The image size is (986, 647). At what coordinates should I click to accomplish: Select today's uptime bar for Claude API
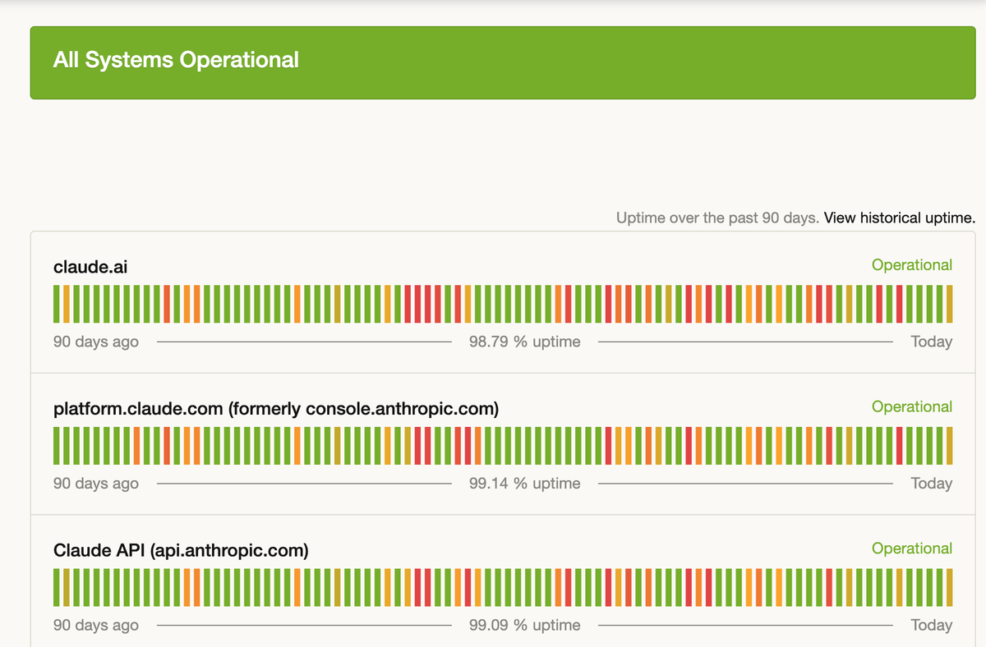[949, 588]
